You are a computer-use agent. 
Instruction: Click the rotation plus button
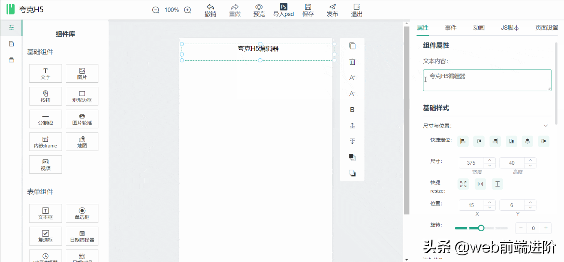(546, 228)
